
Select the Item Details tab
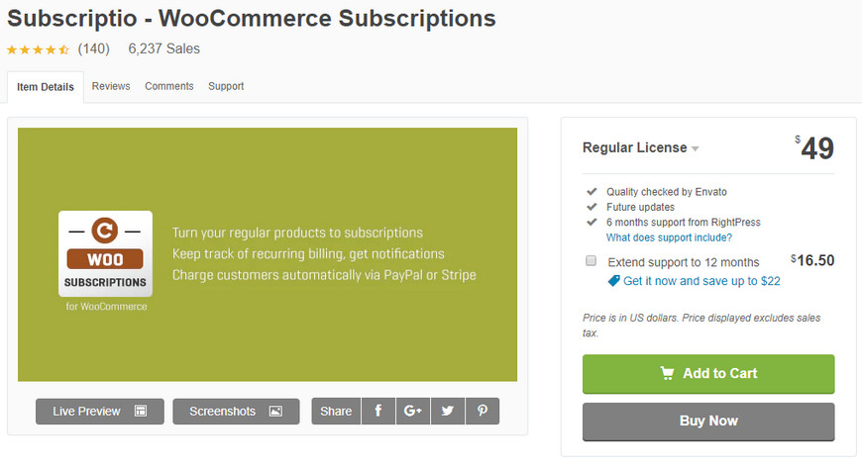point(45,87)
